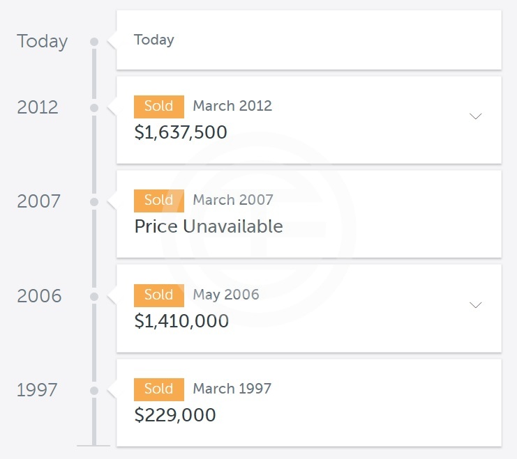Viewport: 517px width, 459px height.
Task: Select the 1997 year label
Action: pyautogui.click(x=37, y=390)
